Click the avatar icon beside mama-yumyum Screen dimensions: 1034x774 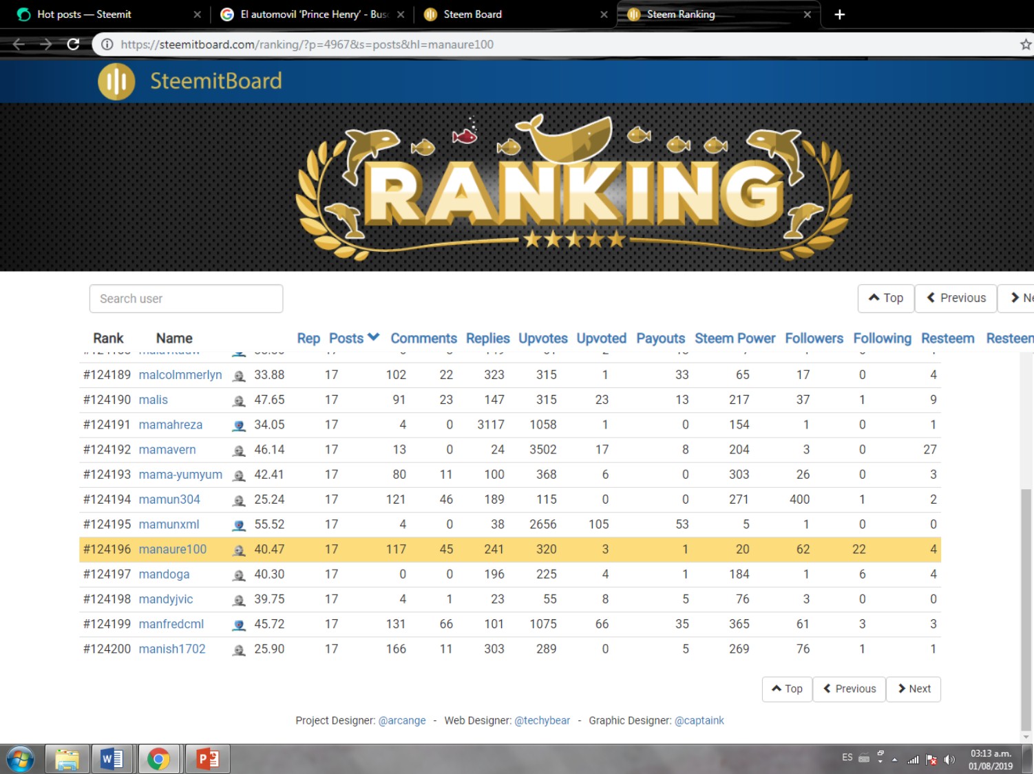pyautogui.click(x=239, y=475)
